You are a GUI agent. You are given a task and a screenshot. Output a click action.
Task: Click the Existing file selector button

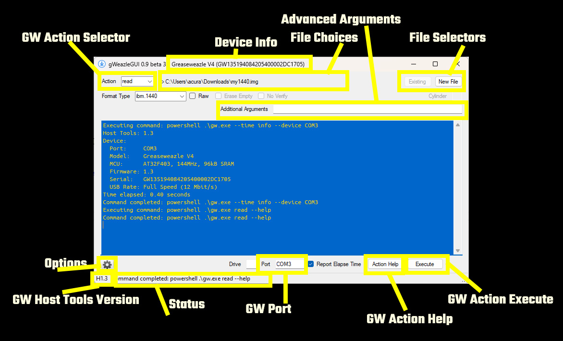pyautogui.click(x=417, y=81)
